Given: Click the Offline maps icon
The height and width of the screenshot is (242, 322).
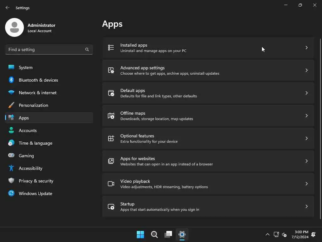Looking at the screenshot, I should (x=111, y=116).
